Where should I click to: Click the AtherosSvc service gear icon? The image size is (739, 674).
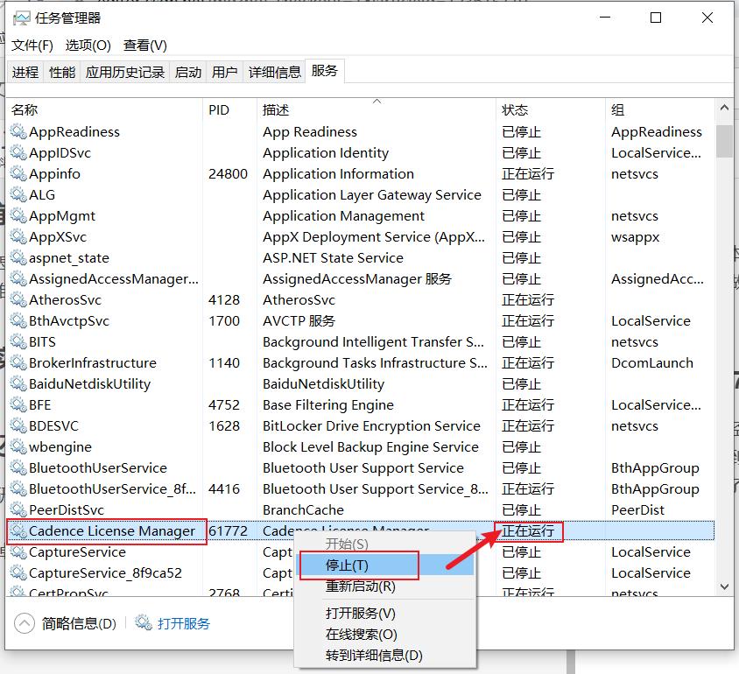click(18, 299)
